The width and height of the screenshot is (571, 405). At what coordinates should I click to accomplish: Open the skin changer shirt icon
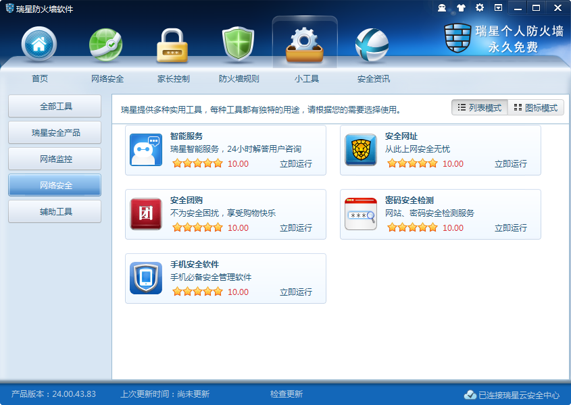pos(461,8)
